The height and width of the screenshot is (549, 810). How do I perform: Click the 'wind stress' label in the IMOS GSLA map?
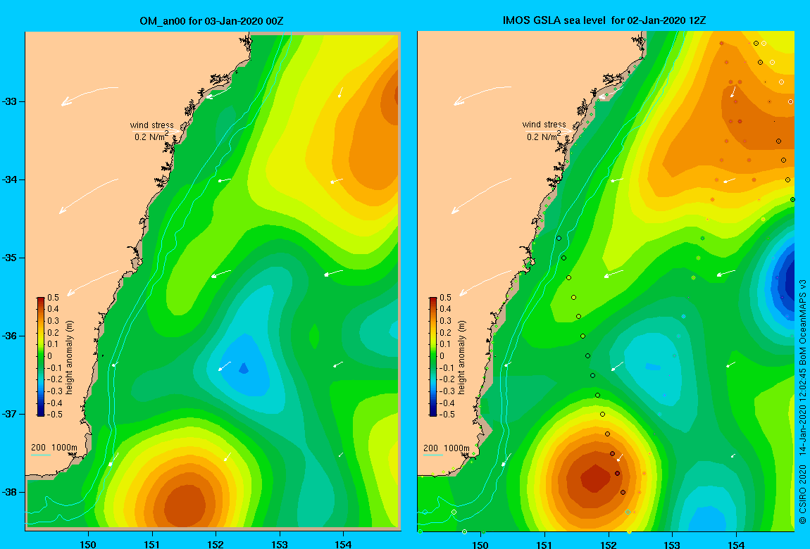click(544, 125)
